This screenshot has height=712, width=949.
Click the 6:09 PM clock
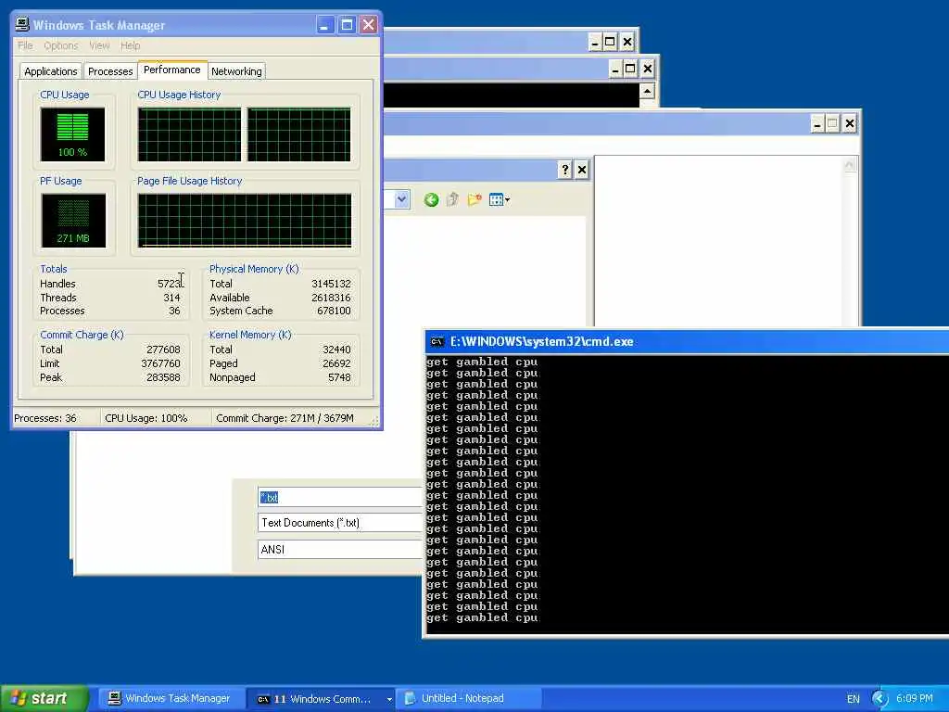(915, 699)
